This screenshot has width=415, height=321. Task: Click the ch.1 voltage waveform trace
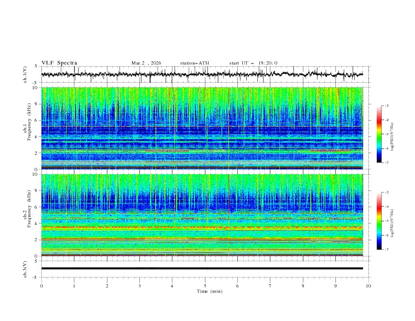click(x=202, y=74)
